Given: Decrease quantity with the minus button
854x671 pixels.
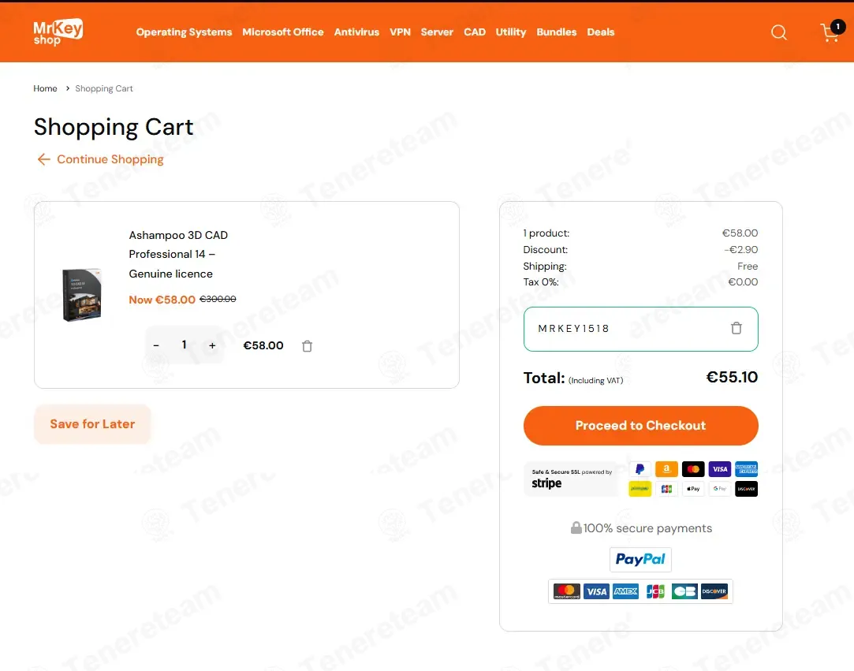Looking at the screenshot, I should (156, 345).
